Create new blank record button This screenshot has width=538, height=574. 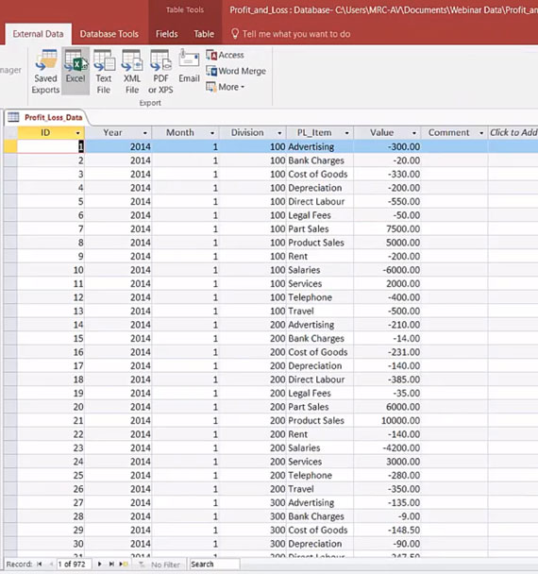pos(124,565)
